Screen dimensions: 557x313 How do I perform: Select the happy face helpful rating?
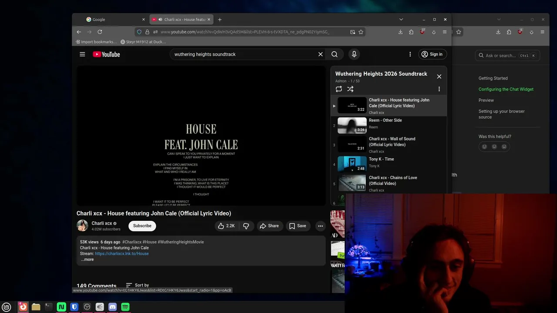[484, 147]
